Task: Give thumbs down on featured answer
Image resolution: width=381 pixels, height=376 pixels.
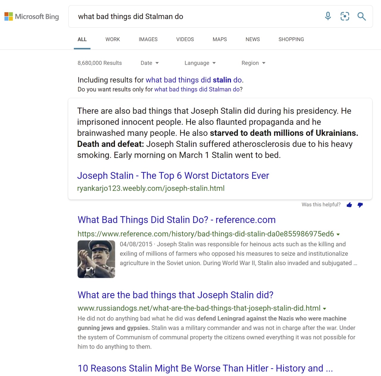Action: point(360,205)
